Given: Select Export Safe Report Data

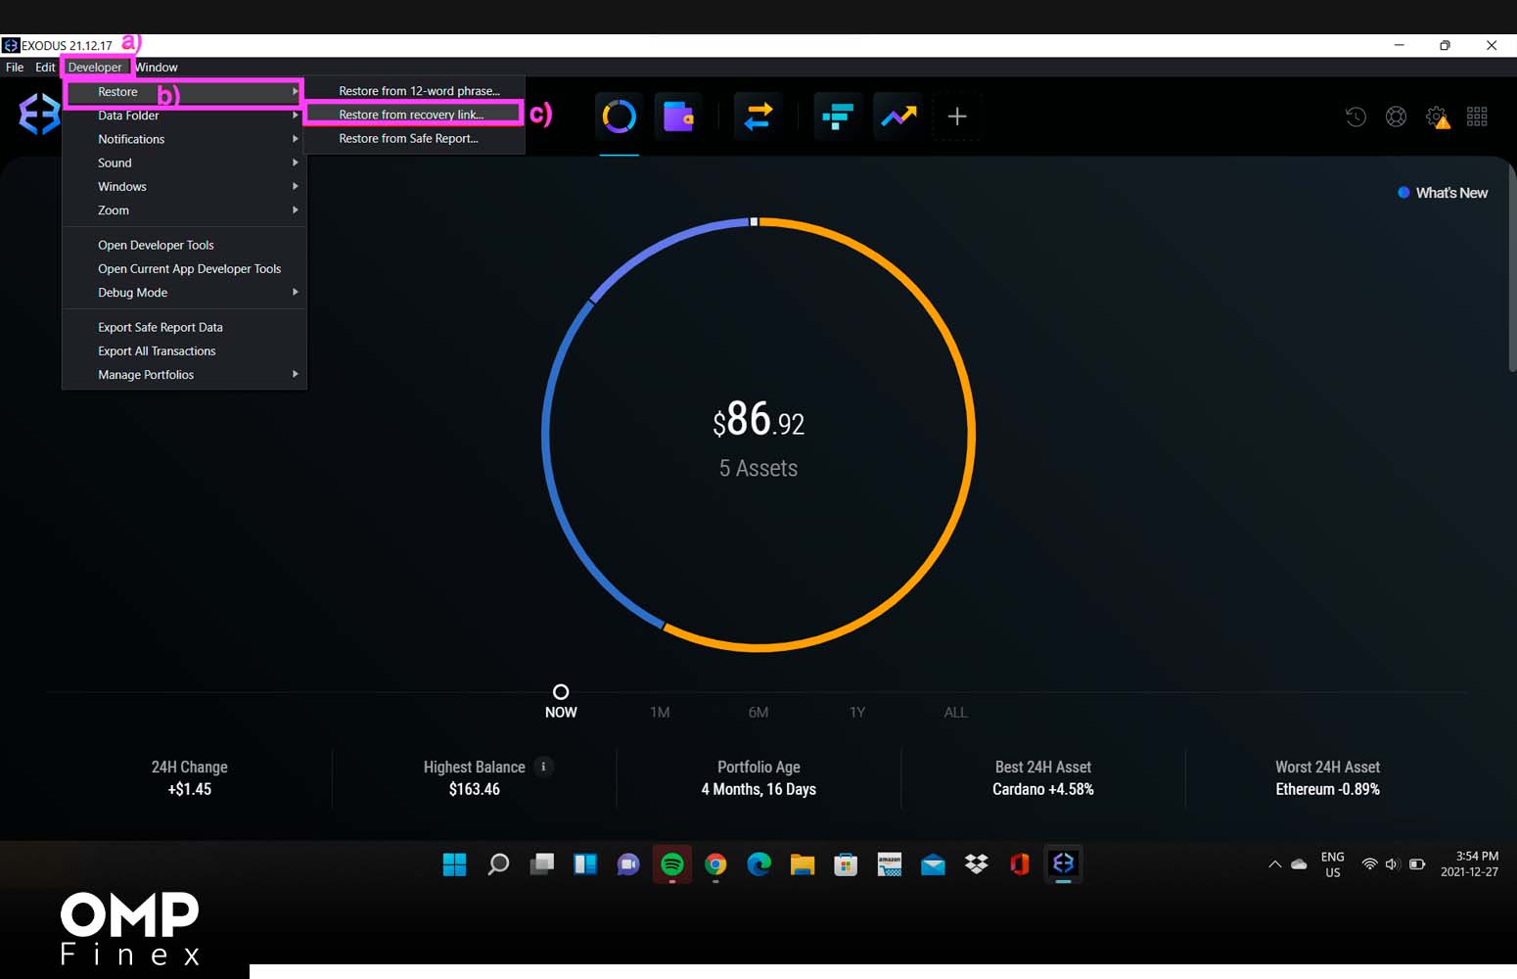Looking at the screenshot, I should pos(184,327).
